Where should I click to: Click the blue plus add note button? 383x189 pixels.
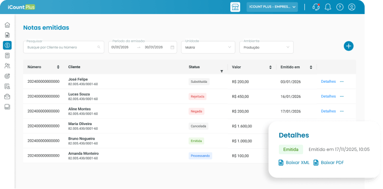tap(349, 46)
